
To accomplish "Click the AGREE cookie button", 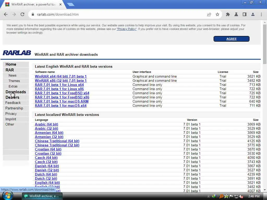I will [232, 39].
